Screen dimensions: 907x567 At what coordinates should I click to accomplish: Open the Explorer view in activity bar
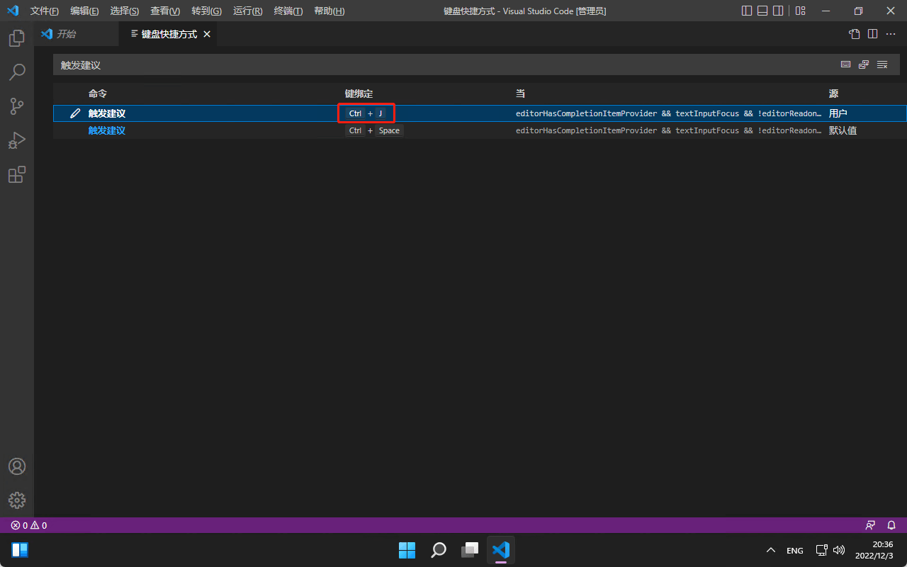pos(17,38)
